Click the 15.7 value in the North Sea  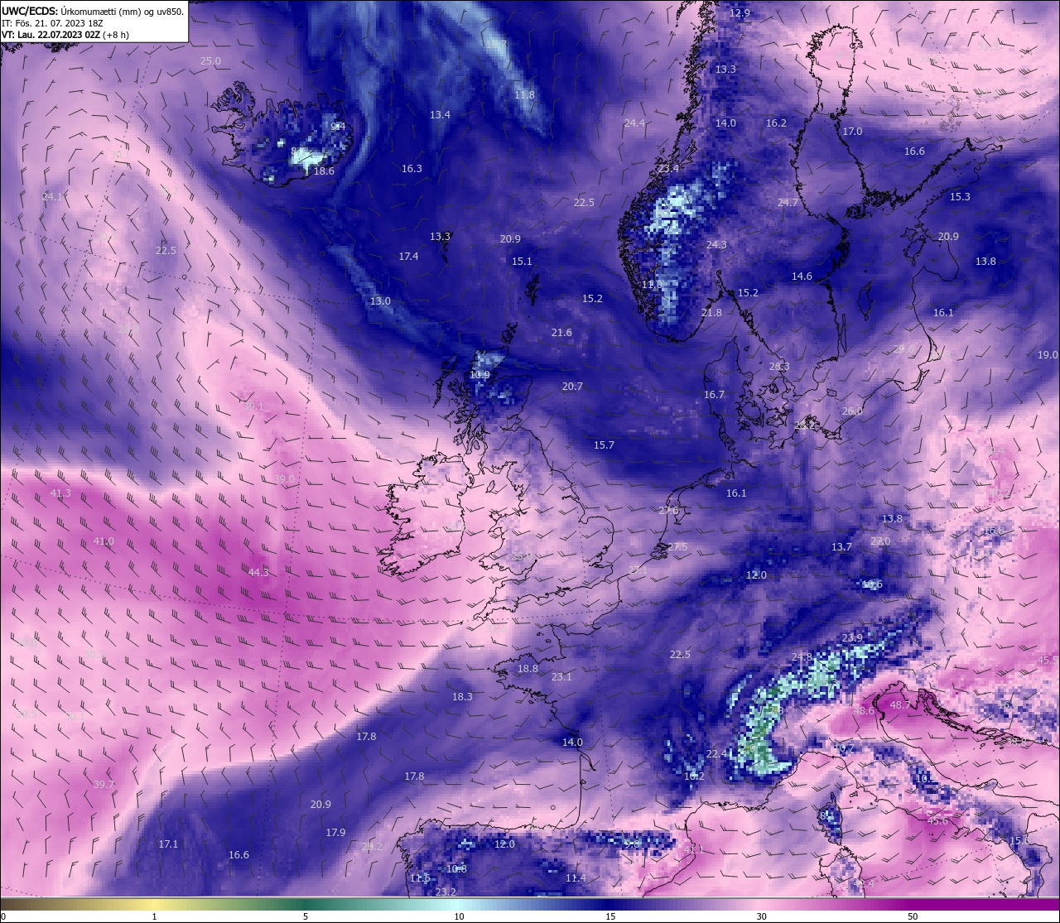604,445
